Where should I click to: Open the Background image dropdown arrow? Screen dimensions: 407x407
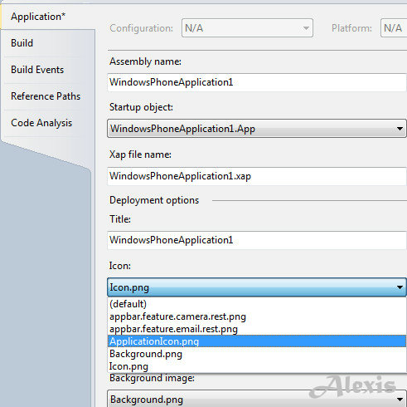(x=400, y=400)
